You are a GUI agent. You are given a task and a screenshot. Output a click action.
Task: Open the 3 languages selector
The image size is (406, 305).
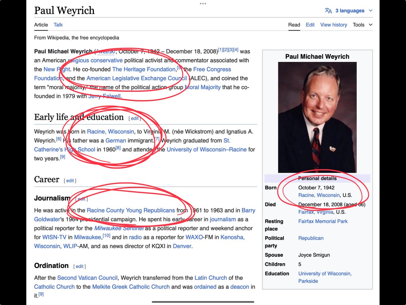coord(349,11)
